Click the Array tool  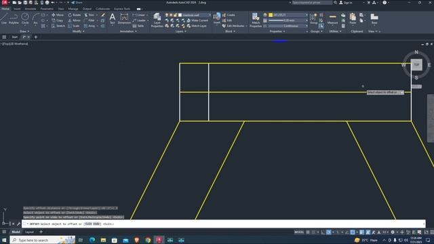90,26
